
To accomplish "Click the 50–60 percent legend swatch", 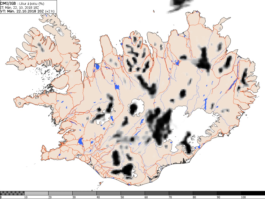I will (133, 193).
